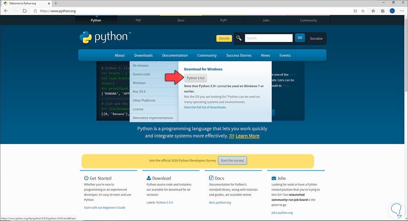Open the browser profile avatar
The height and width of the screenshot is (221, 408).
click(392, 11)
